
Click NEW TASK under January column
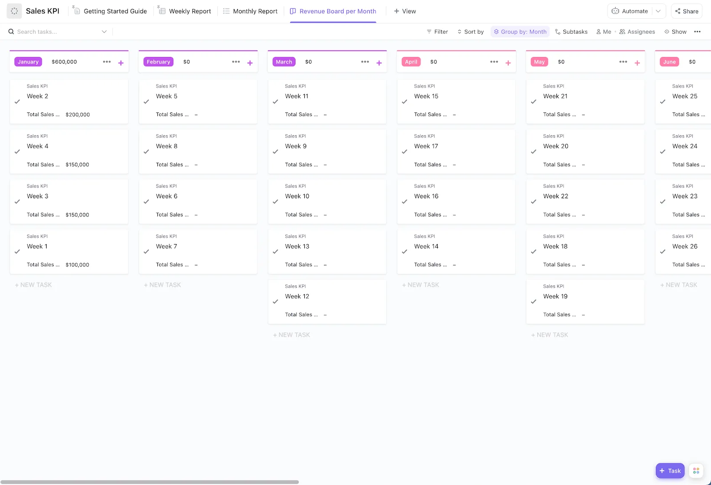[33, 285]
